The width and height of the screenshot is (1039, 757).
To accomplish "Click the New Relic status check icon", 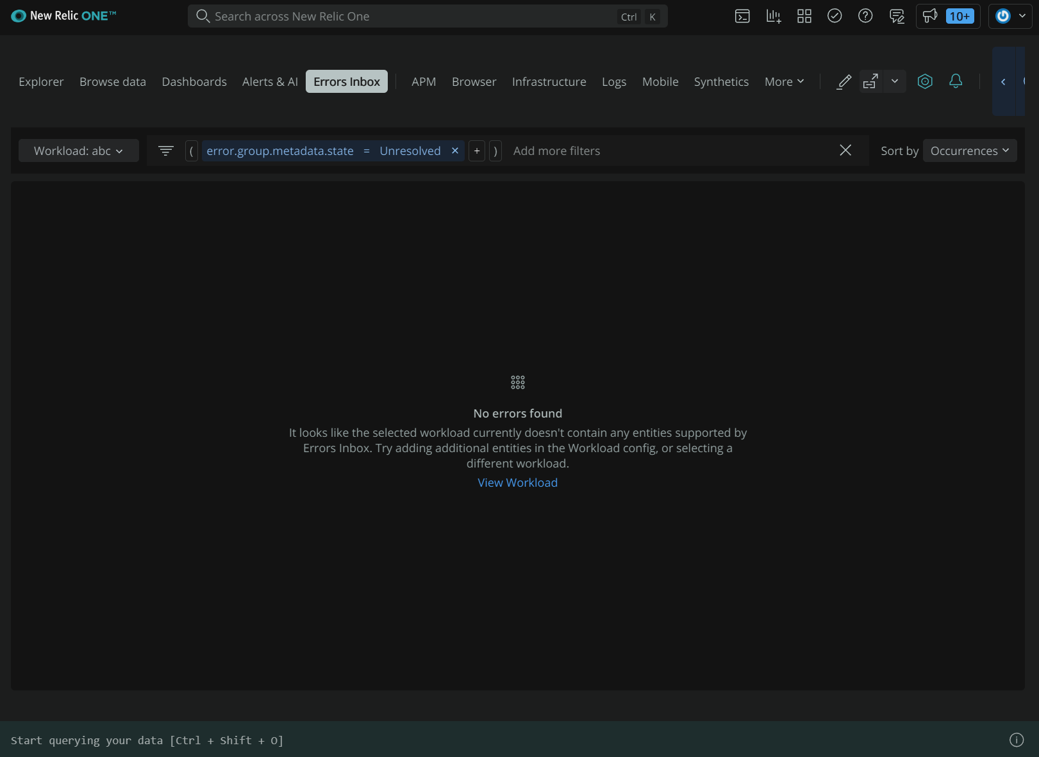I will click(x=835, y=16).
